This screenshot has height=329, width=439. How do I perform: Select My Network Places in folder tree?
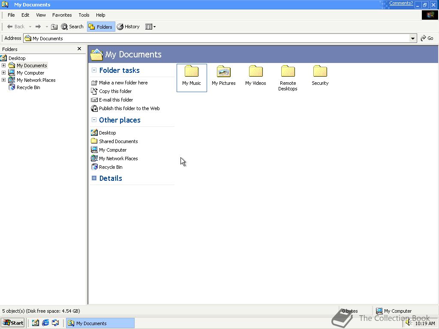click(x=36, y=80)
